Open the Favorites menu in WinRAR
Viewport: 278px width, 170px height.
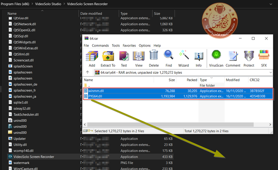[129, 46]
